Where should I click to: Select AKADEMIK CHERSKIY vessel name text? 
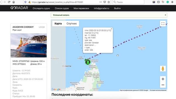coord(23,27)
